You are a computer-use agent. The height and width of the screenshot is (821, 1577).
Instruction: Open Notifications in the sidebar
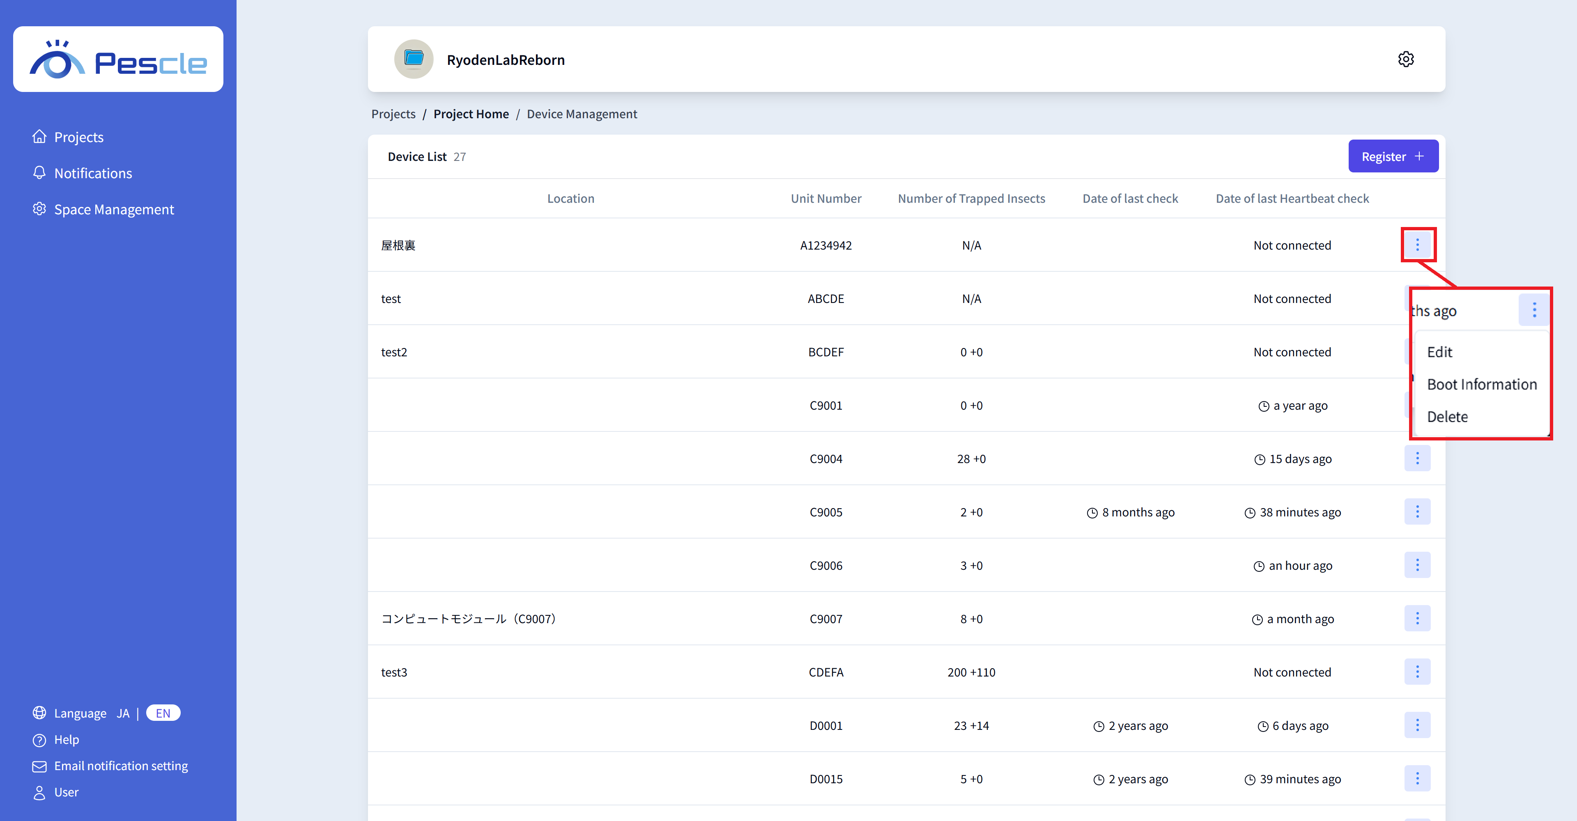(x=92, y=173)
